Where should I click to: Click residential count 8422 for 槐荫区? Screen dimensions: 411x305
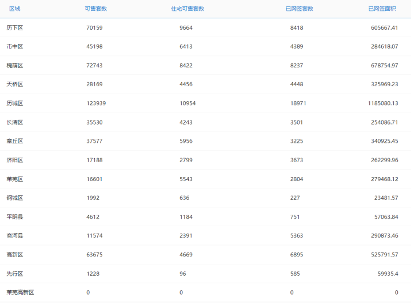point(186,66)
